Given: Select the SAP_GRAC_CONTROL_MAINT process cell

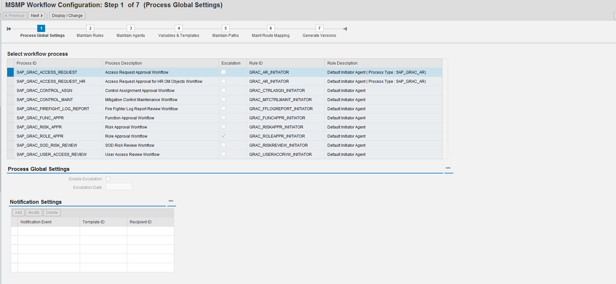Looking at the screenshot, I should (58, 100).
